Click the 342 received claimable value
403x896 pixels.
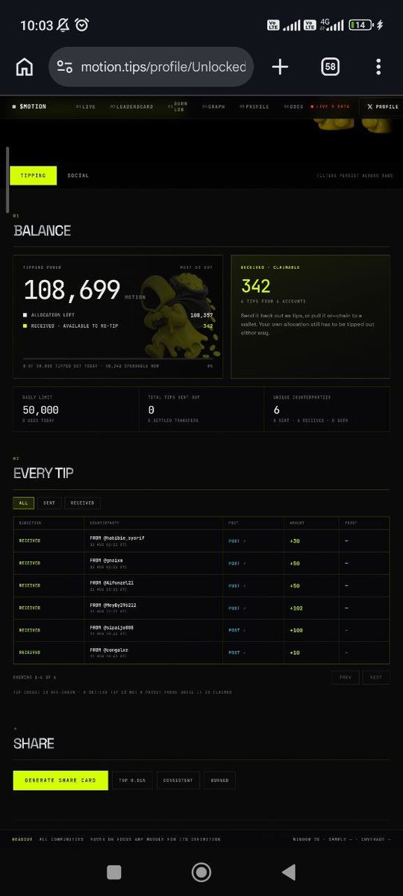click(x=256, y=286)
